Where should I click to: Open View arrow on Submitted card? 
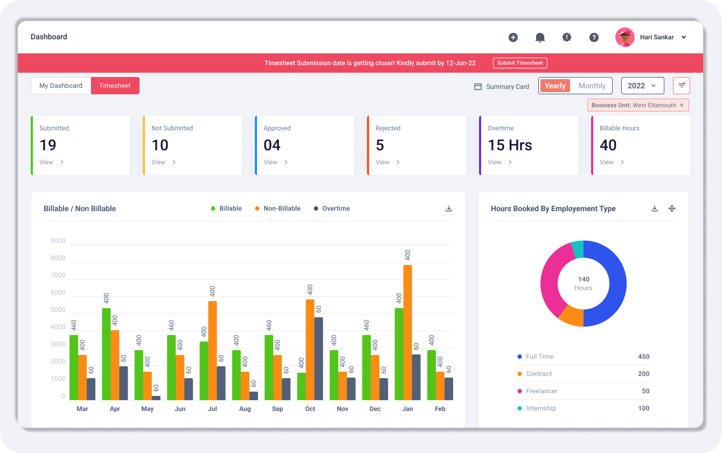(62, 162)
